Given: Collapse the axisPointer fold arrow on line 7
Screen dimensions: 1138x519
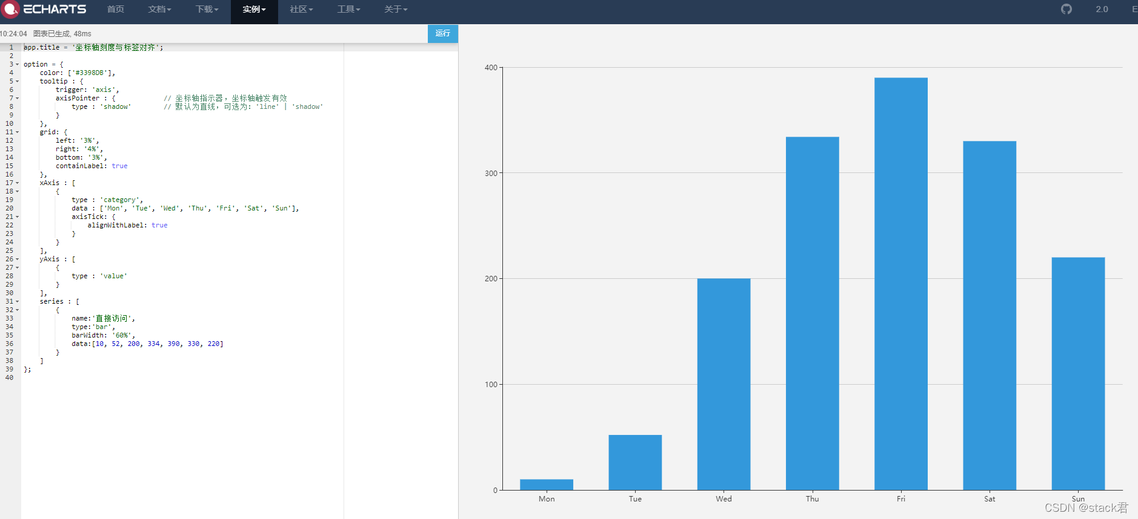Looking at the screenshot, I should point(17,99).
